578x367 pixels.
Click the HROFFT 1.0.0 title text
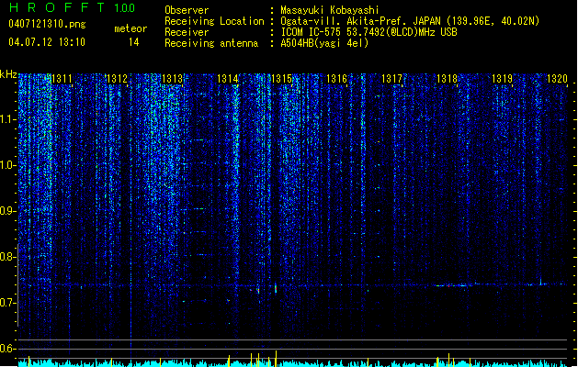(72, 7)
